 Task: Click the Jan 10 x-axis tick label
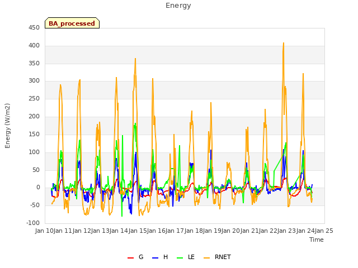(44, 231)
